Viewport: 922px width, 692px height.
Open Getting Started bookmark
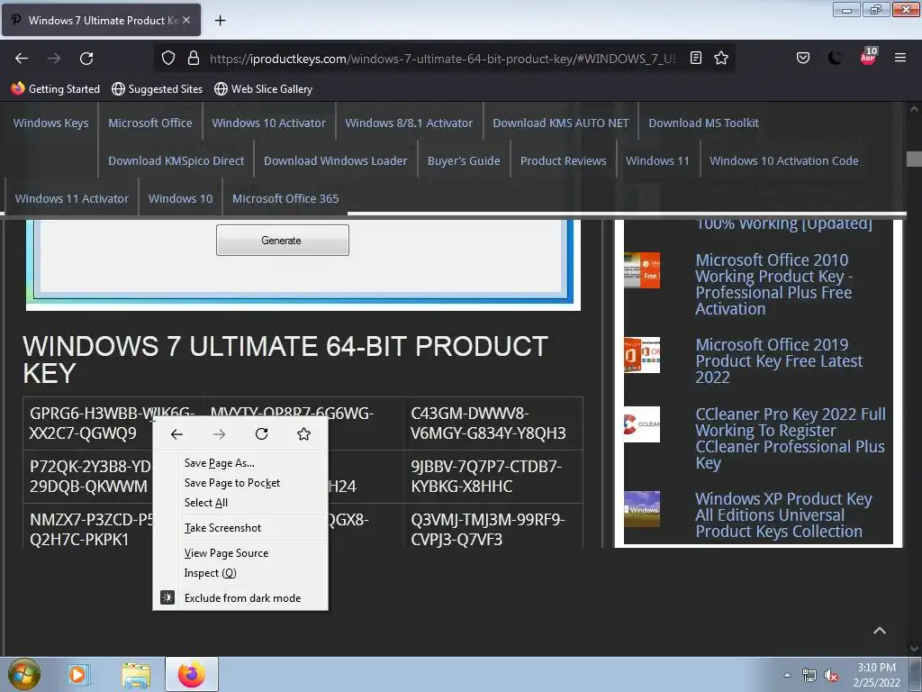tap(55, 89)
